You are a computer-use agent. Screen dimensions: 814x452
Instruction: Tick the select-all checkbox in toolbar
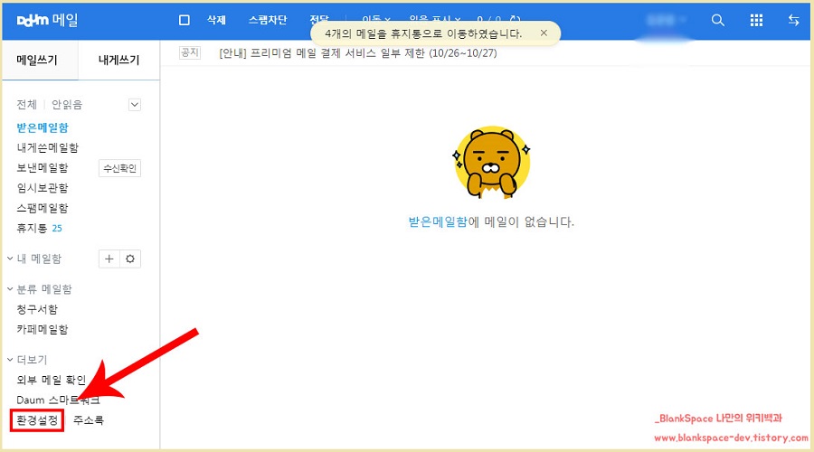pos(185,20)
